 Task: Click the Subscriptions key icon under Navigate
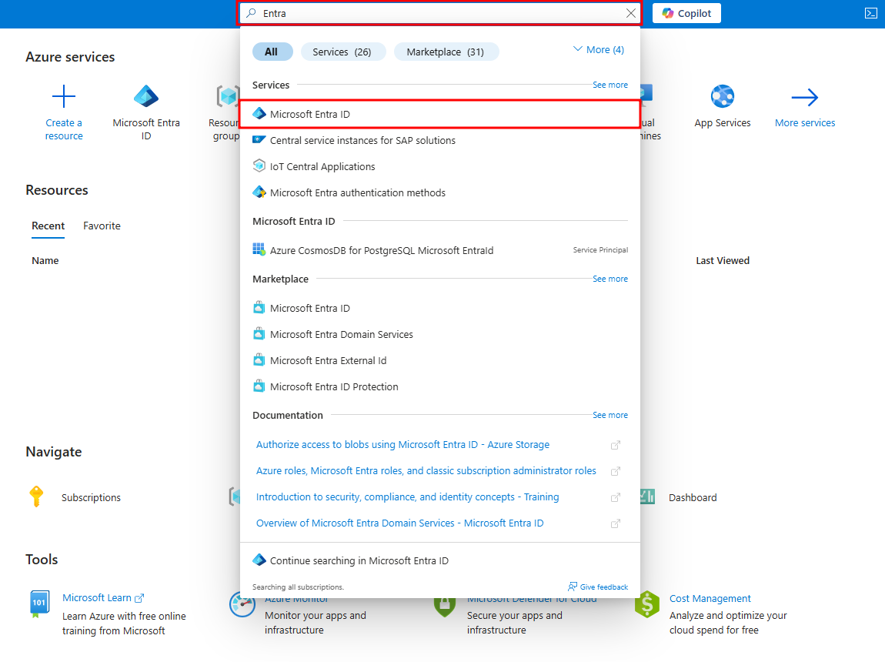(x=36, y=496)
